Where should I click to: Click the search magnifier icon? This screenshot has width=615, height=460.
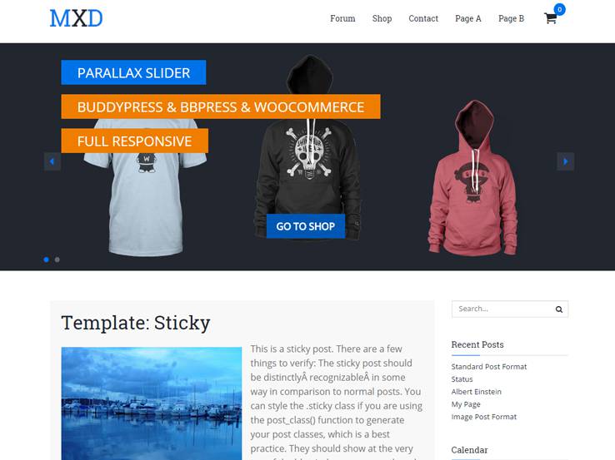click(x=559, y=309)
